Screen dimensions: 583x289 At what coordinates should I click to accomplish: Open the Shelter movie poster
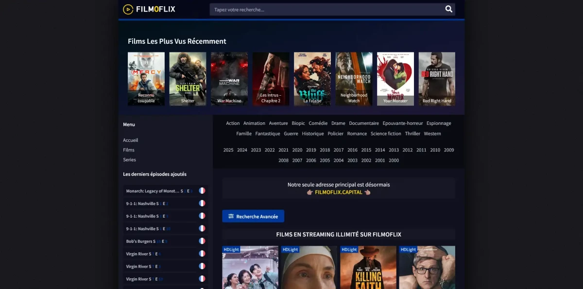pos(188,79)
